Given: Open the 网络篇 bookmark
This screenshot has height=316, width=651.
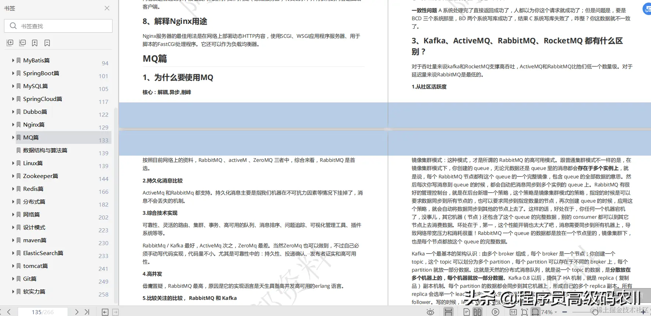Looking at the screenshot, I should [x=31, y=214].
